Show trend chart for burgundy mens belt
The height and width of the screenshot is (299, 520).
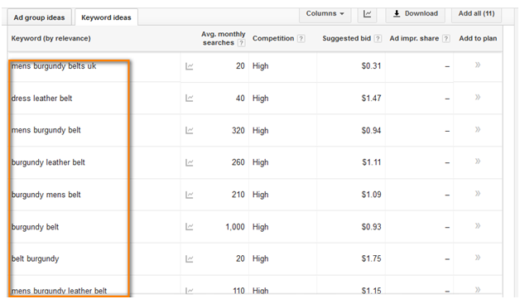point(189,195)
